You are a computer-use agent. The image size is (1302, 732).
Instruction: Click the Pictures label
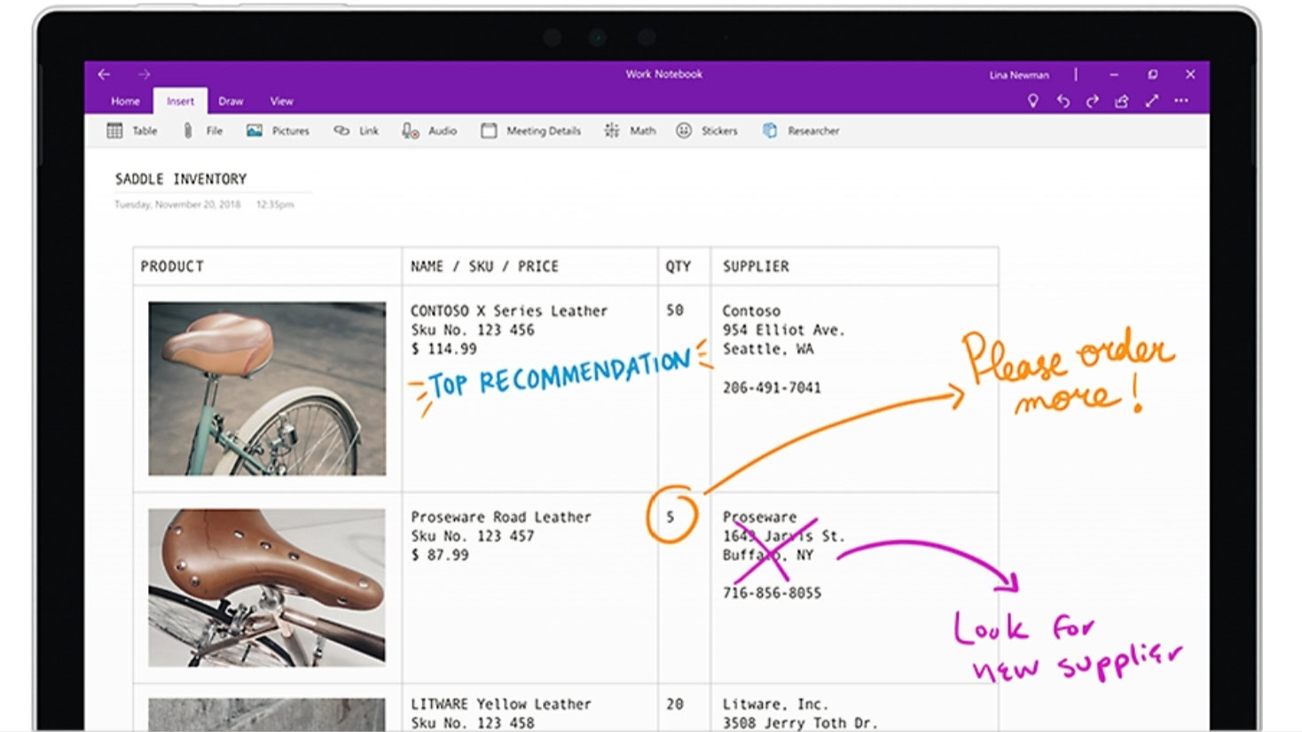pyautogui.click(x=290, y=131)
